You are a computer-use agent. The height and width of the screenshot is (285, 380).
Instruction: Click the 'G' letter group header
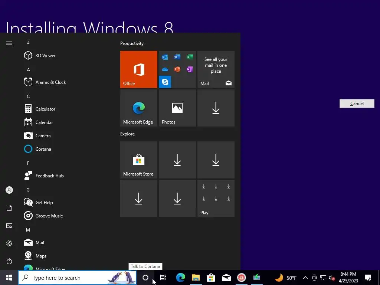(x=28, y=190)
